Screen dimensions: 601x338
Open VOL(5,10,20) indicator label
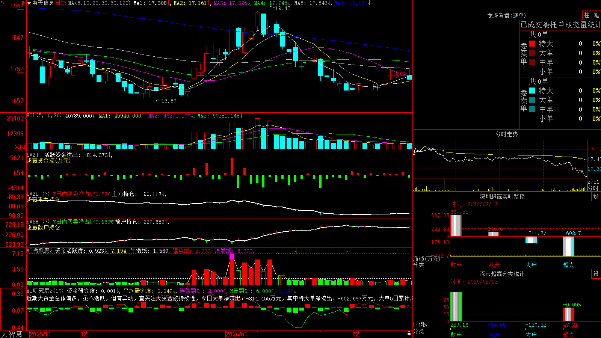44,115
